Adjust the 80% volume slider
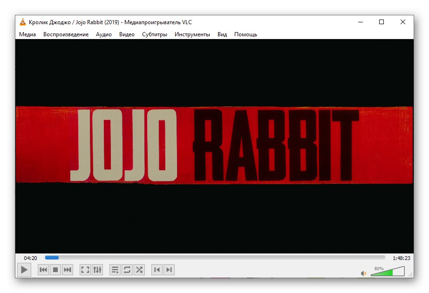 [388, 271]
